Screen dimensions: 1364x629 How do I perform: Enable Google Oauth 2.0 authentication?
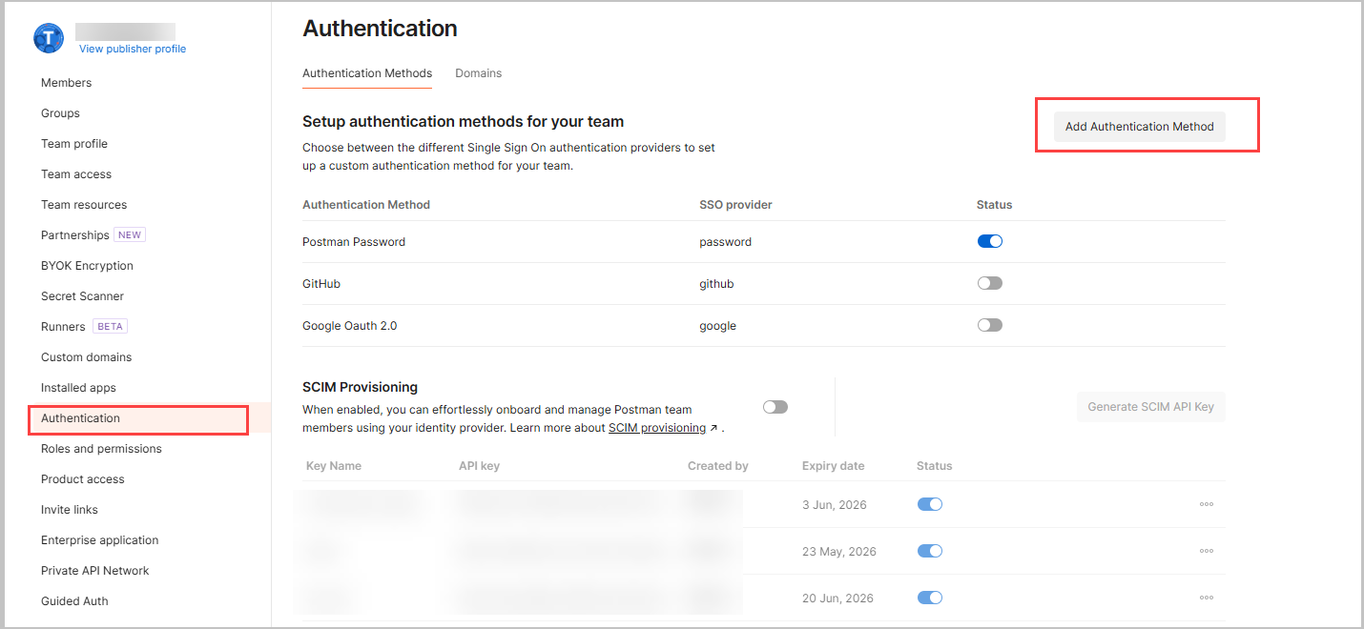(990, 325)
